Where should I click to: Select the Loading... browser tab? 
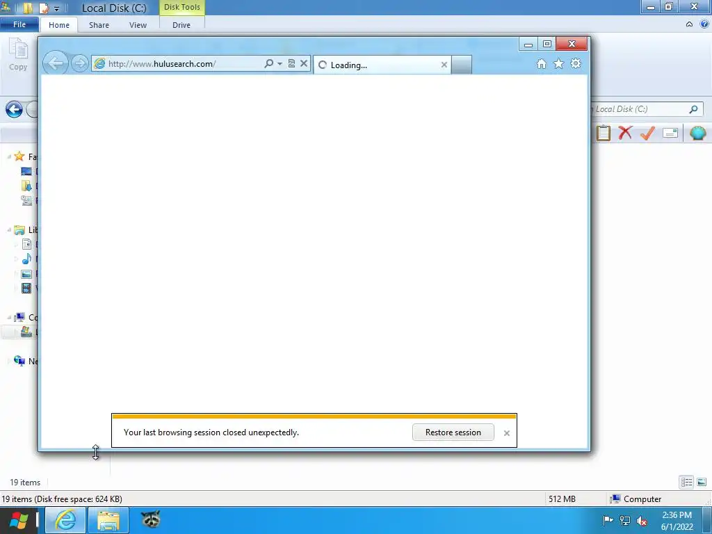click(x=382, y=65)
